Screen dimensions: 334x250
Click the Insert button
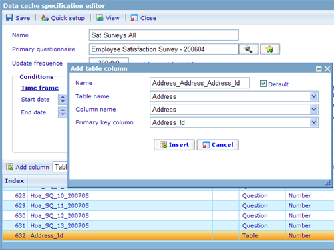pyautogui.click(x=174, y=145)
